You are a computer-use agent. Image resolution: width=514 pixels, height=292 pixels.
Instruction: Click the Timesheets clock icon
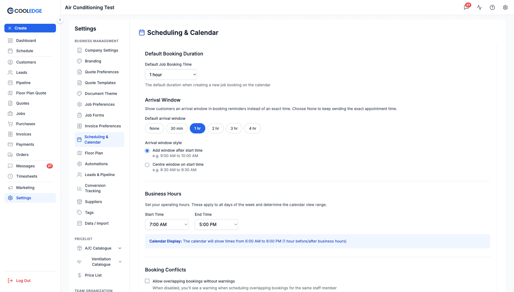pyautogui.click(x=10, y=176)
